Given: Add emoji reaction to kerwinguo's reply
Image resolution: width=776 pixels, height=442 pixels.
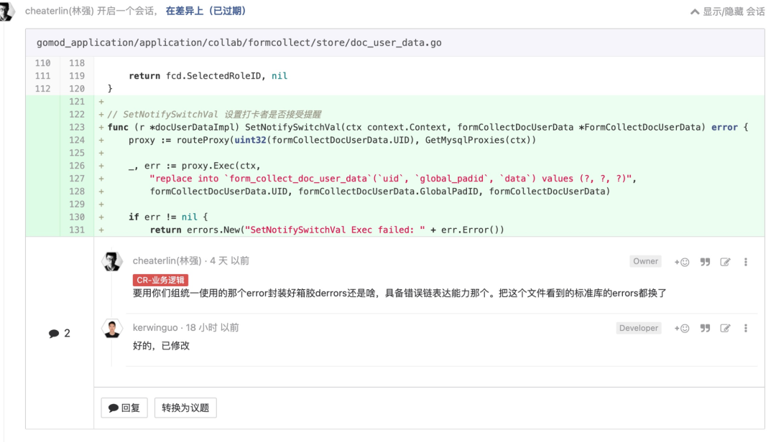Looking at the screenshot, I should (681, 329).
